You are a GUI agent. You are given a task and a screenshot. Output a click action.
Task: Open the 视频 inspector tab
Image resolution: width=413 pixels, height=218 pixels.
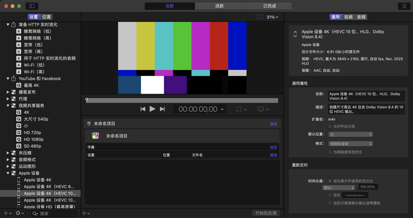(348, 17)
